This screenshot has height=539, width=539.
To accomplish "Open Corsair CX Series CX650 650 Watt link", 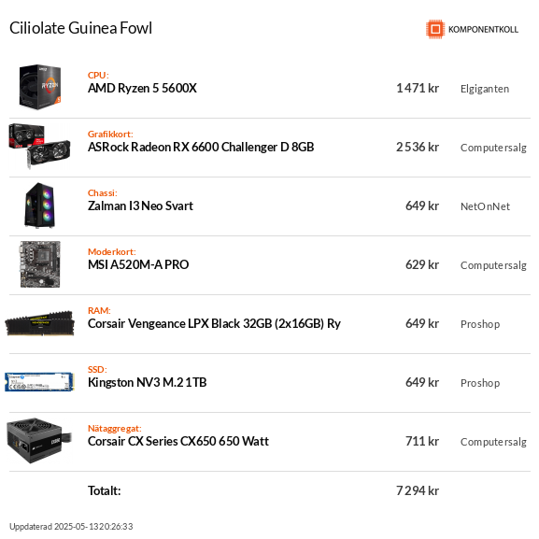I will (x=178, y=441).
